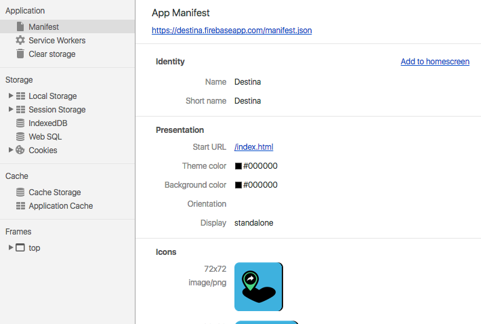Screen dimensions: 481x324
Task: Click the Application Cache grid icon
Action: click(20, 205)
